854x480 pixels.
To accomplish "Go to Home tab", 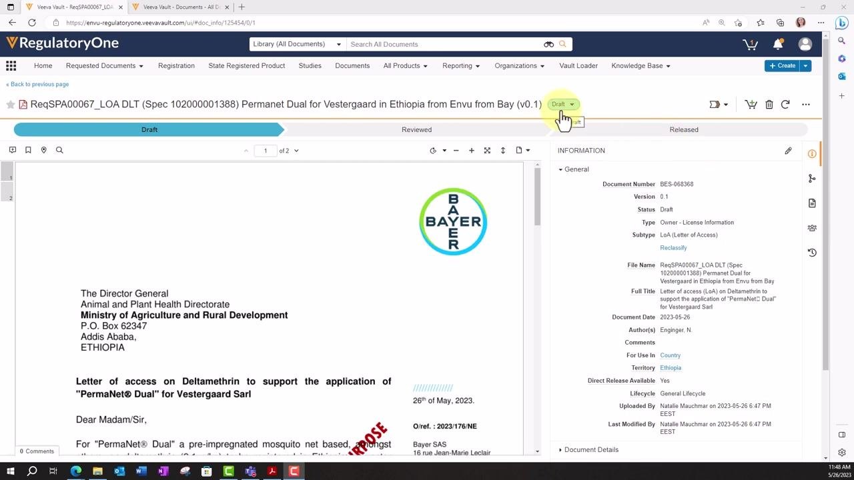I will coord(43,65).
